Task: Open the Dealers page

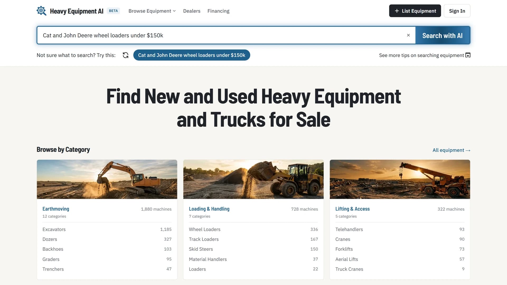Action: click(192, 11)
